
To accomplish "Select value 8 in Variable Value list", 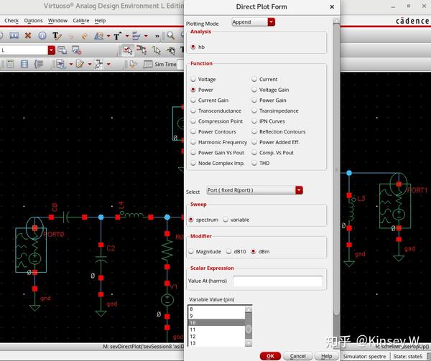I will click(x=216, y=309).
